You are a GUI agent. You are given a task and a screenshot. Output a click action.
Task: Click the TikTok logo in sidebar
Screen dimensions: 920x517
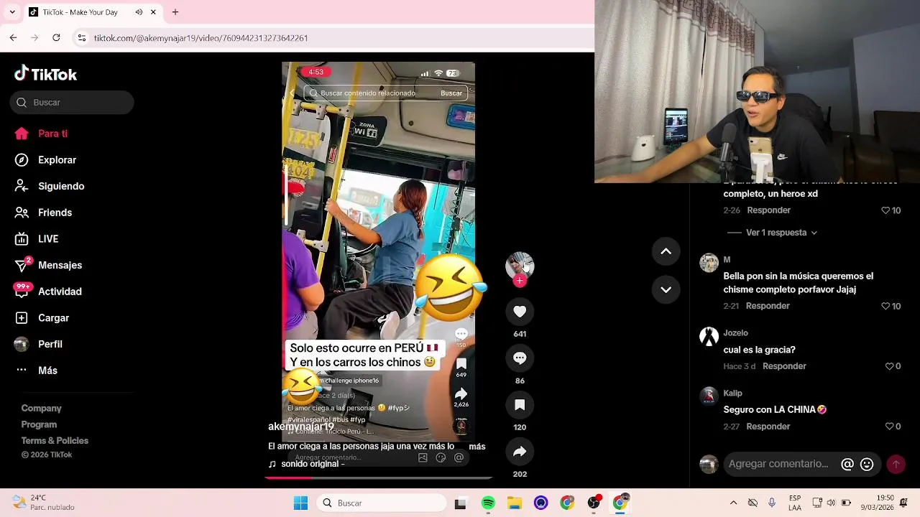[45, 74]
